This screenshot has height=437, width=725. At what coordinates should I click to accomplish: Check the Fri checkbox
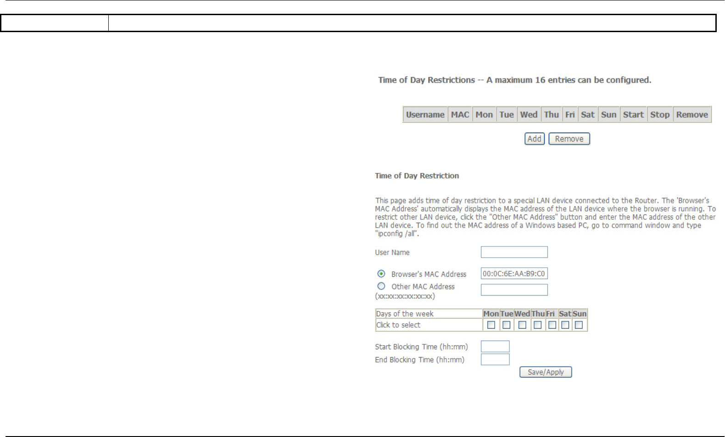pyautogui.click(x=552, y=325)
